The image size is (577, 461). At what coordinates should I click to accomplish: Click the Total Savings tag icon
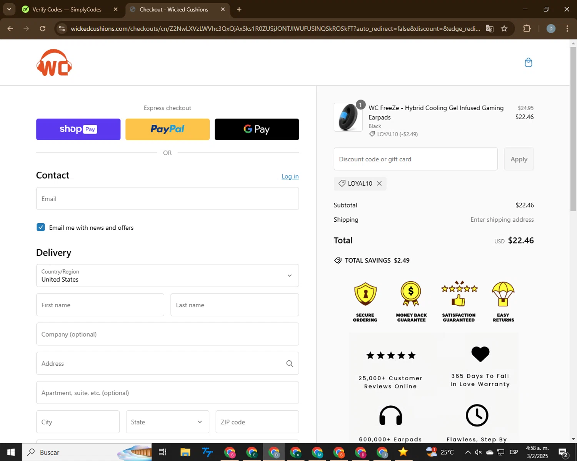click(x=338, y=260)
